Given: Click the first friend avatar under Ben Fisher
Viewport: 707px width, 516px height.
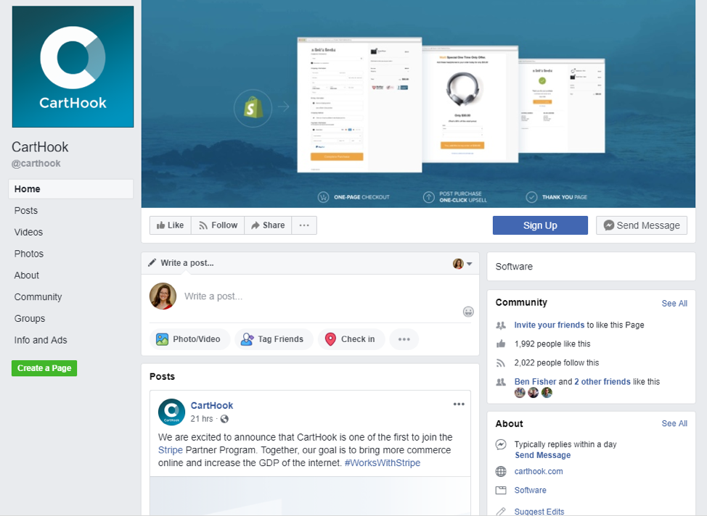Looking at the screenshot, I should [520, 393].
